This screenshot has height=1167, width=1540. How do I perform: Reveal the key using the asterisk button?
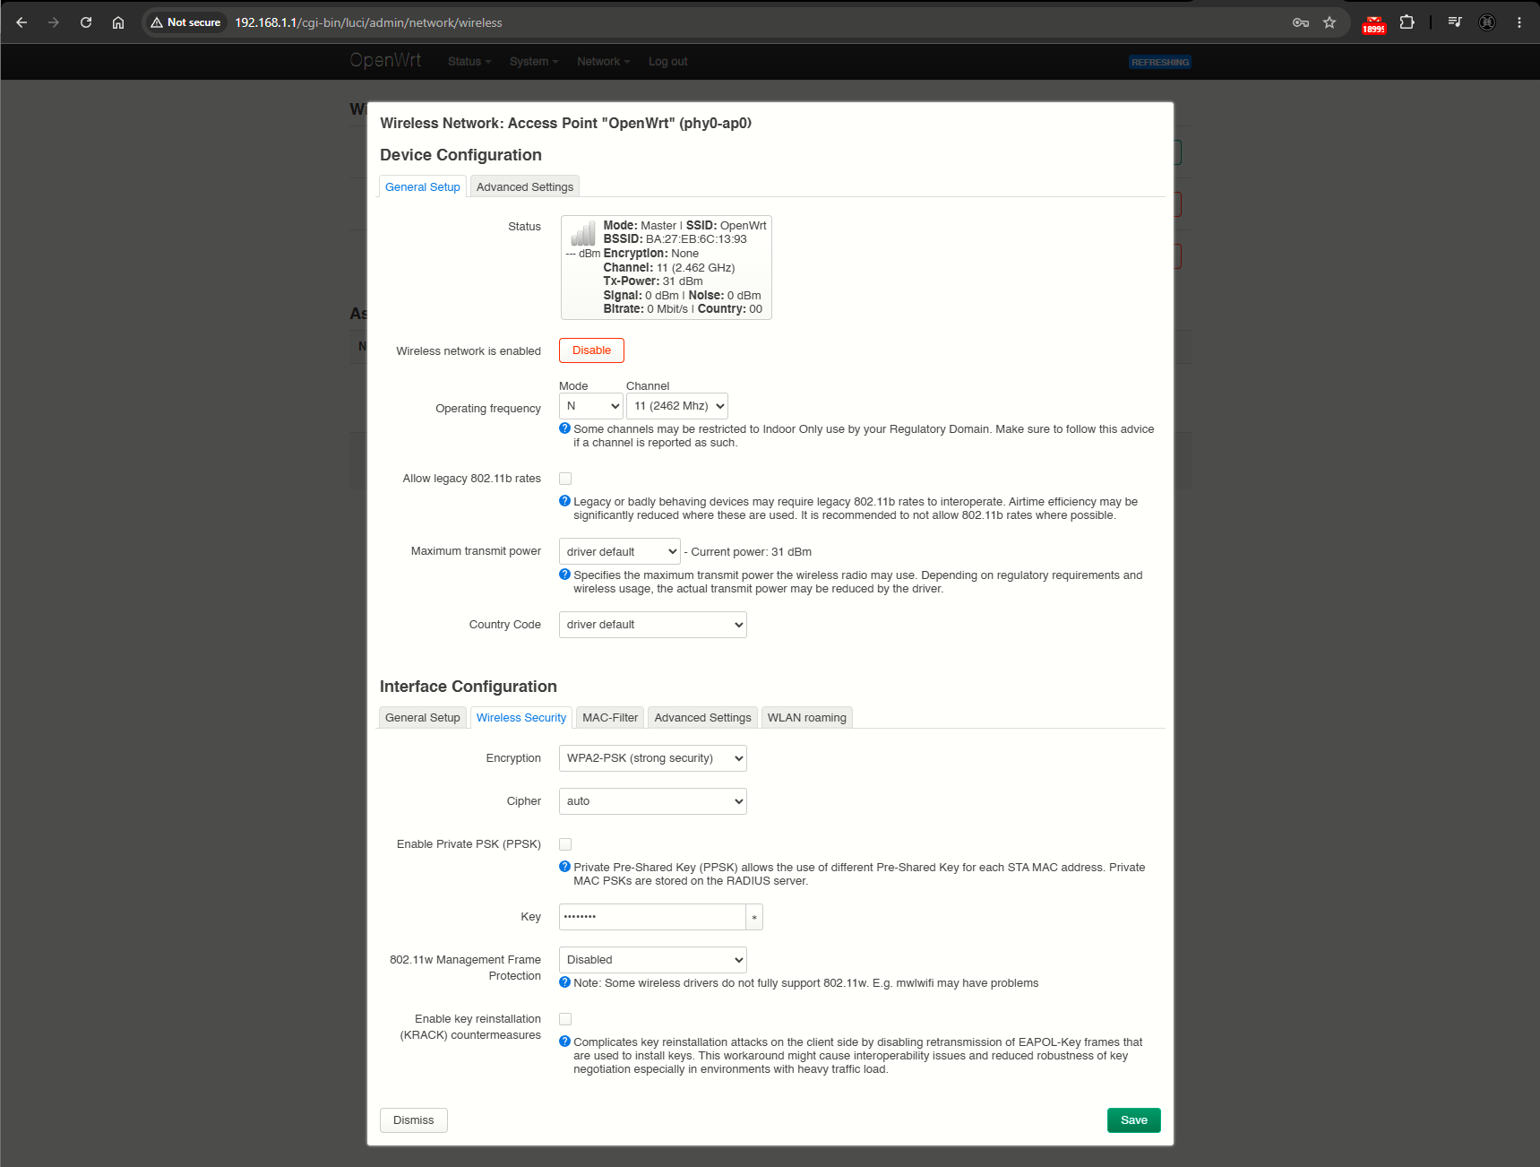click(x=754, y=917)
